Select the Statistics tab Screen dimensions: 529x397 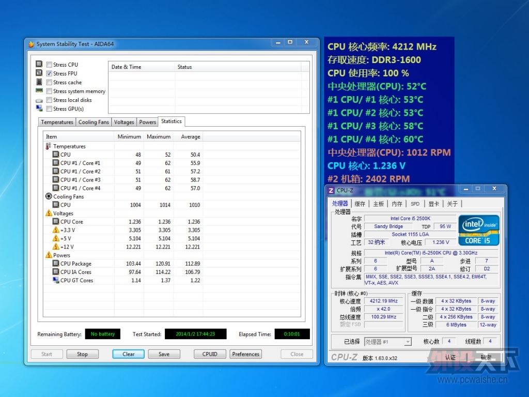pyautogui.click(x=172, y=121)
